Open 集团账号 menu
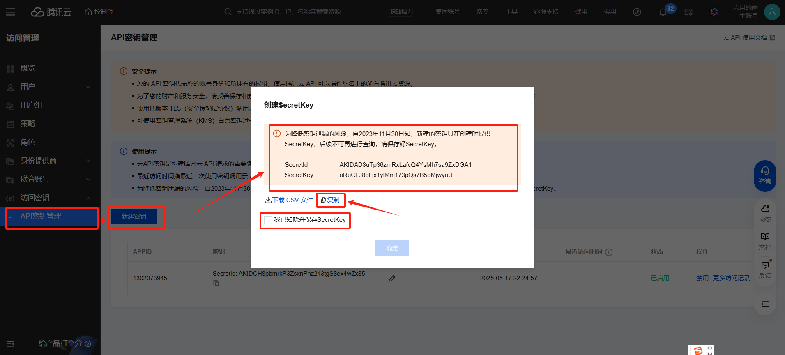This screenshot has height=355, width=785. click(448, 12)
